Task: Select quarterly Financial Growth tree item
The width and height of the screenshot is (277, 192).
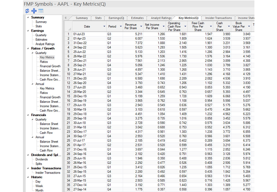Action: pyautogui.click(x=50, y=66)
